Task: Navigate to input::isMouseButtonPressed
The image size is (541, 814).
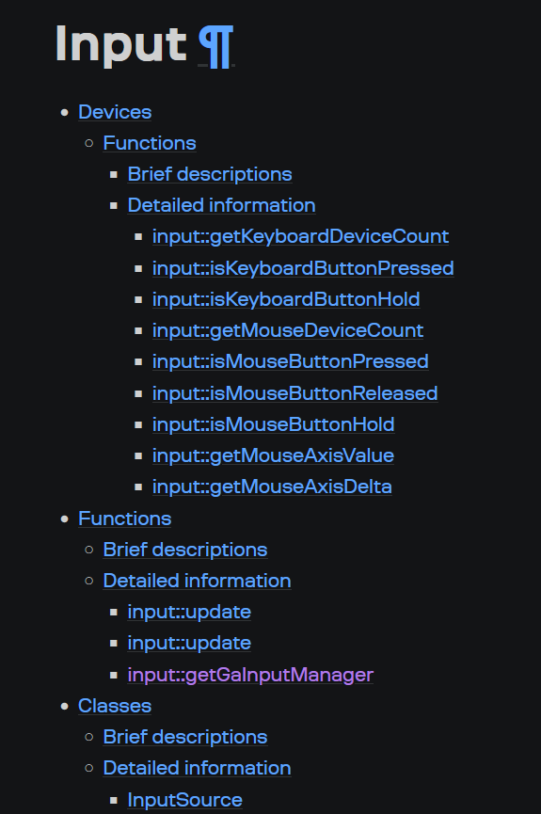Action: tap(290, 362)
